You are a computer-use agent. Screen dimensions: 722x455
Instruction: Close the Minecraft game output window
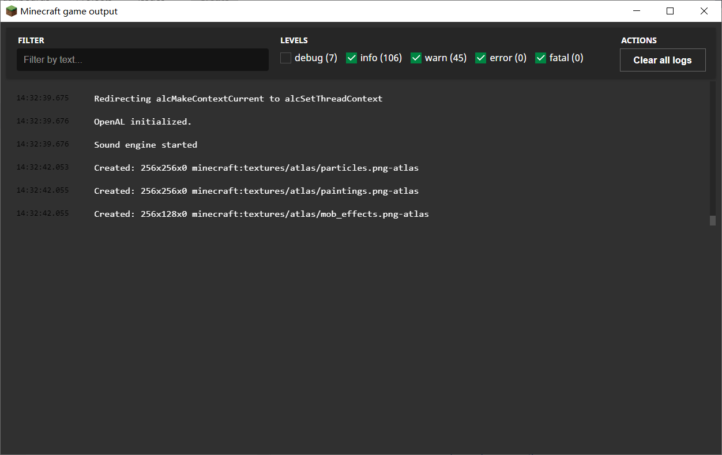coord(704,11)
